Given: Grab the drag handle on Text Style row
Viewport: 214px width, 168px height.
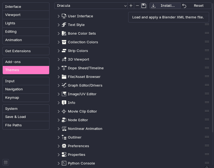Looking at the screenshot, I should click(207, 24).
